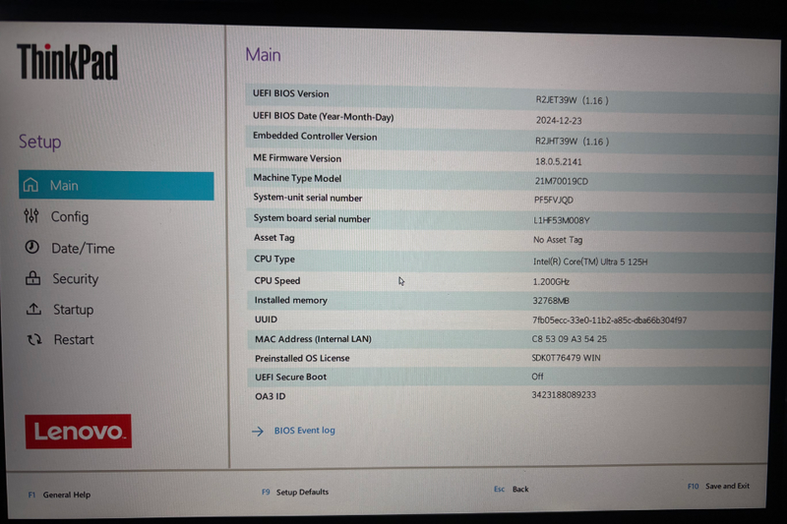Select the Installed memory label
This screenshot has width=787, height=524.
[290, 300]
